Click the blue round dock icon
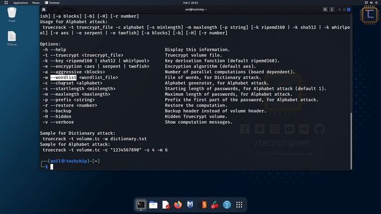This screenshot has height=214, width=381. [x=227, y=204]
